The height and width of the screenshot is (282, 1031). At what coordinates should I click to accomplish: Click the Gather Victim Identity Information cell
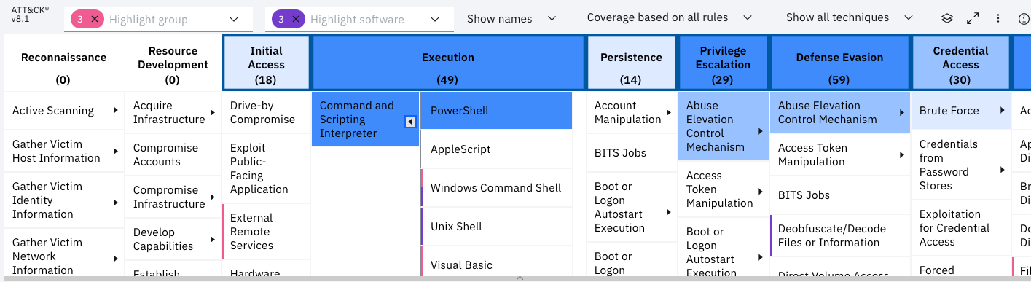(63, 200)
